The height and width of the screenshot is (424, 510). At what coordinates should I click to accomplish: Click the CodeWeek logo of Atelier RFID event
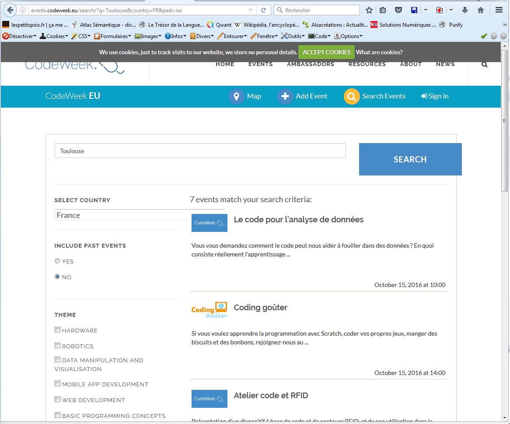coord(210,399)
